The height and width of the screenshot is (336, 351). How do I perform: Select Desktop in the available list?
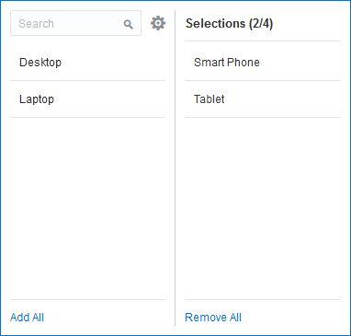pyautogui.click(x=87, y=63)
